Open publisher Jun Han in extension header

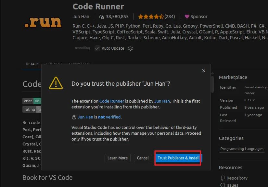[81, 17]
